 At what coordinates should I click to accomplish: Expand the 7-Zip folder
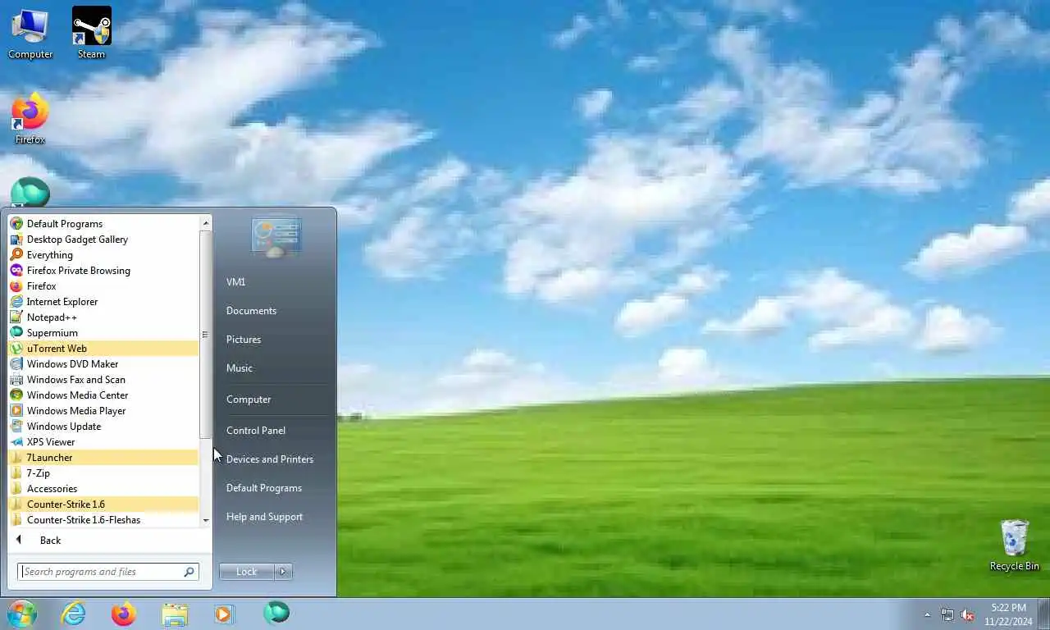[x=103, y=472]
